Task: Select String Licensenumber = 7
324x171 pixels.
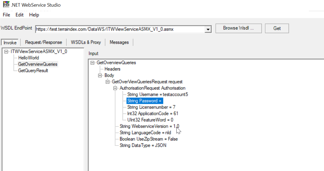Action: pos(151,107)
